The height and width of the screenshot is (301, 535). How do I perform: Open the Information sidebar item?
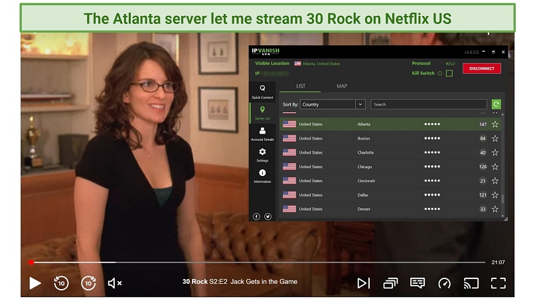pos(262,176)
